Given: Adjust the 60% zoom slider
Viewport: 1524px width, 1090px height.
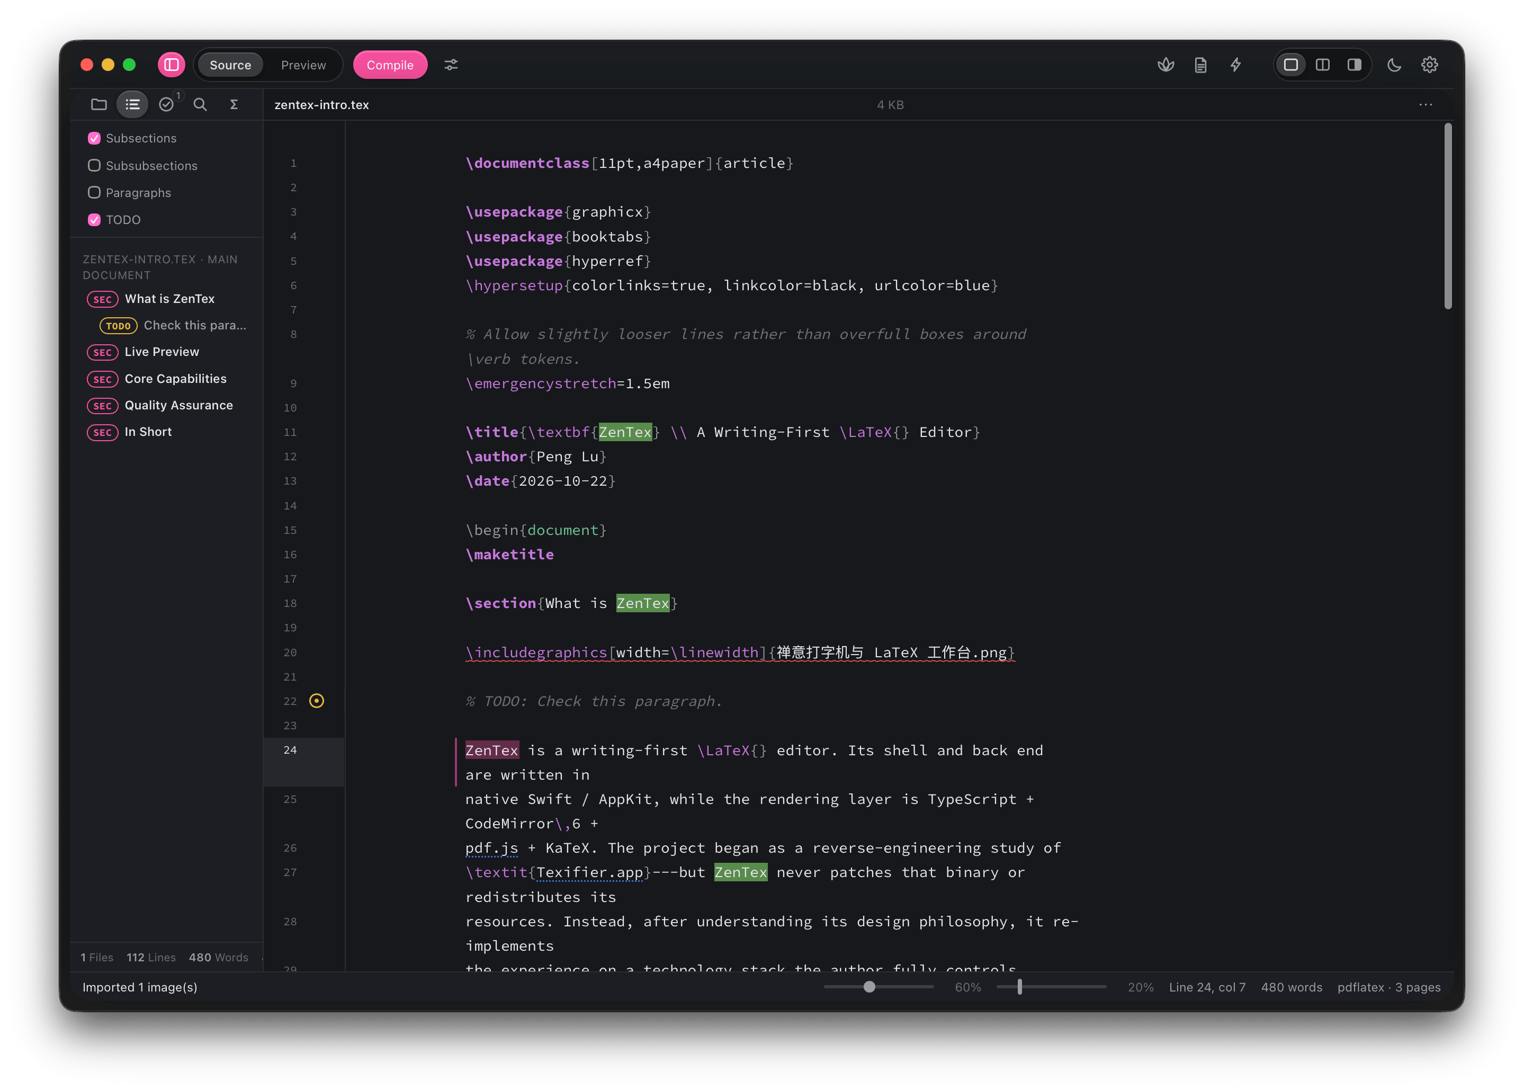Looking at the screenshot, I should point(878,987).
